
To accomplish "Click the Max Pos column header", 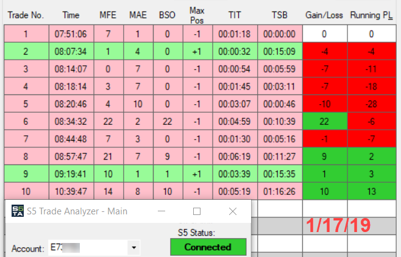I will [197, 15].
